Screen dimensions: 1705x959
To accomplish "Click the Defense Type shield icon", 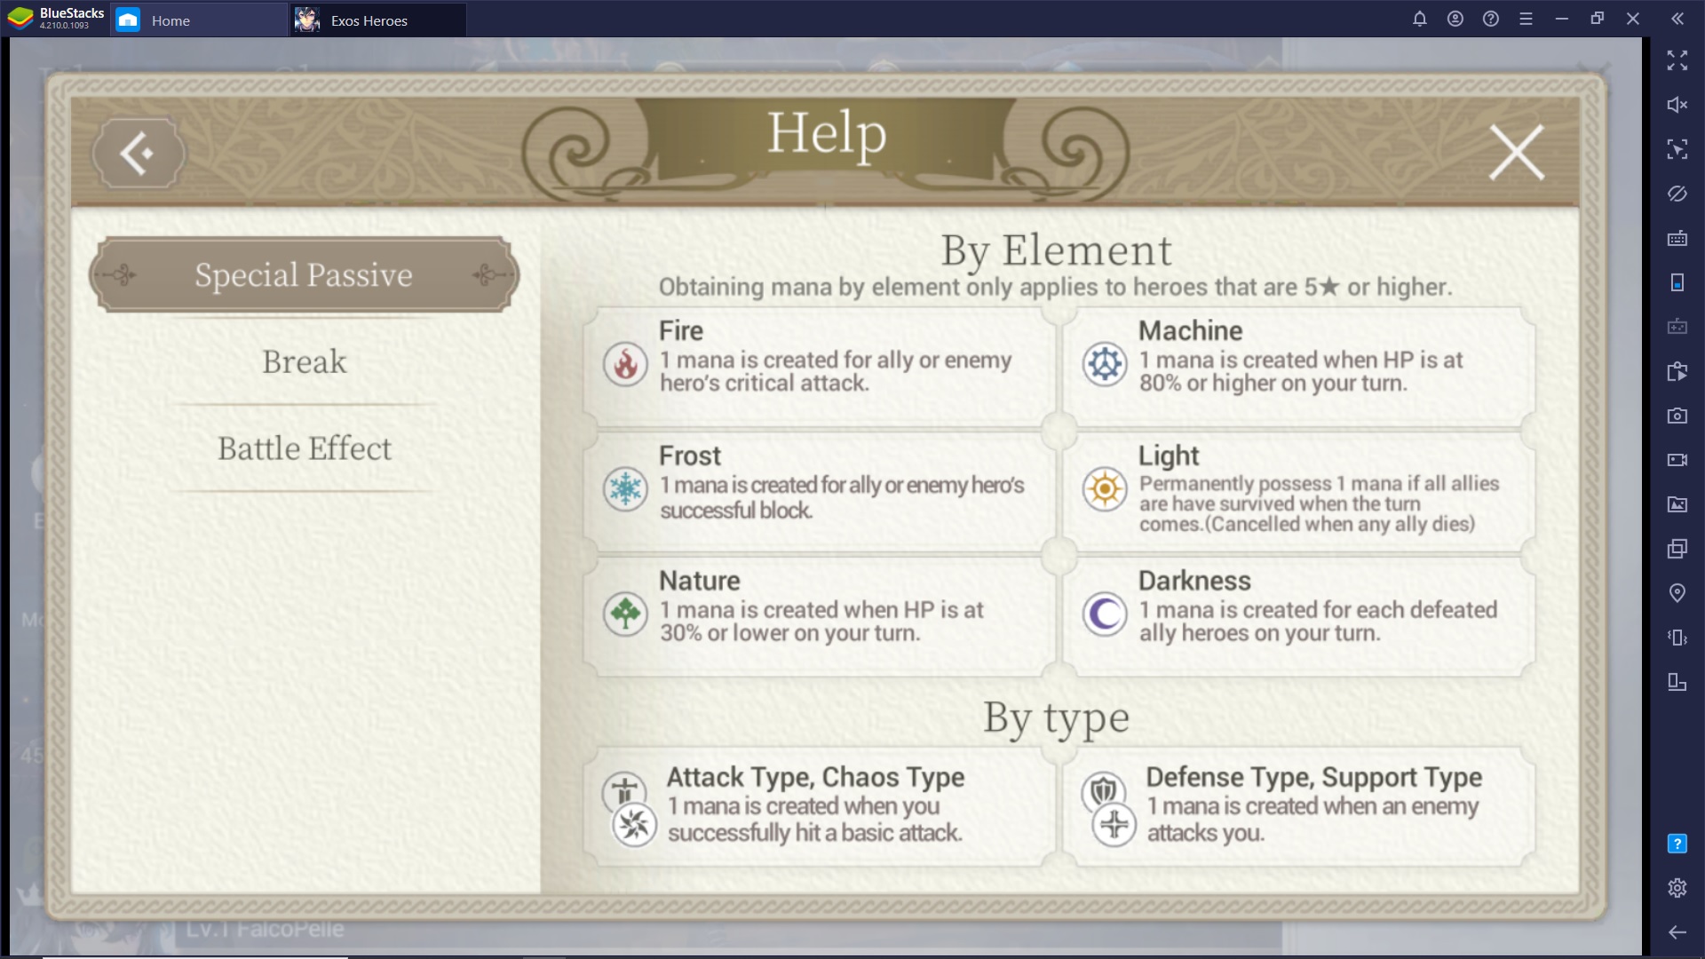I will tap(1103, 789).
